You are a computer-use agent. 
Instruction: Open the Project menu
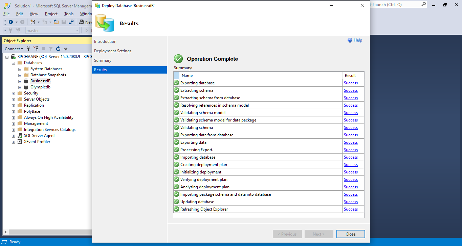pos(51,14)
